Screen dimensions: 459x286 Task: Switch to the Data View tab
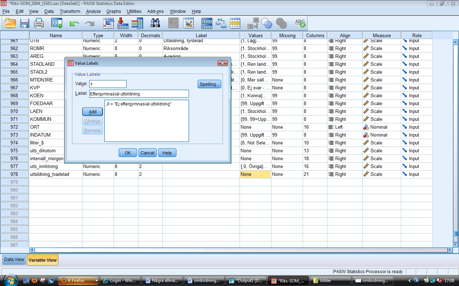(14, 260)
